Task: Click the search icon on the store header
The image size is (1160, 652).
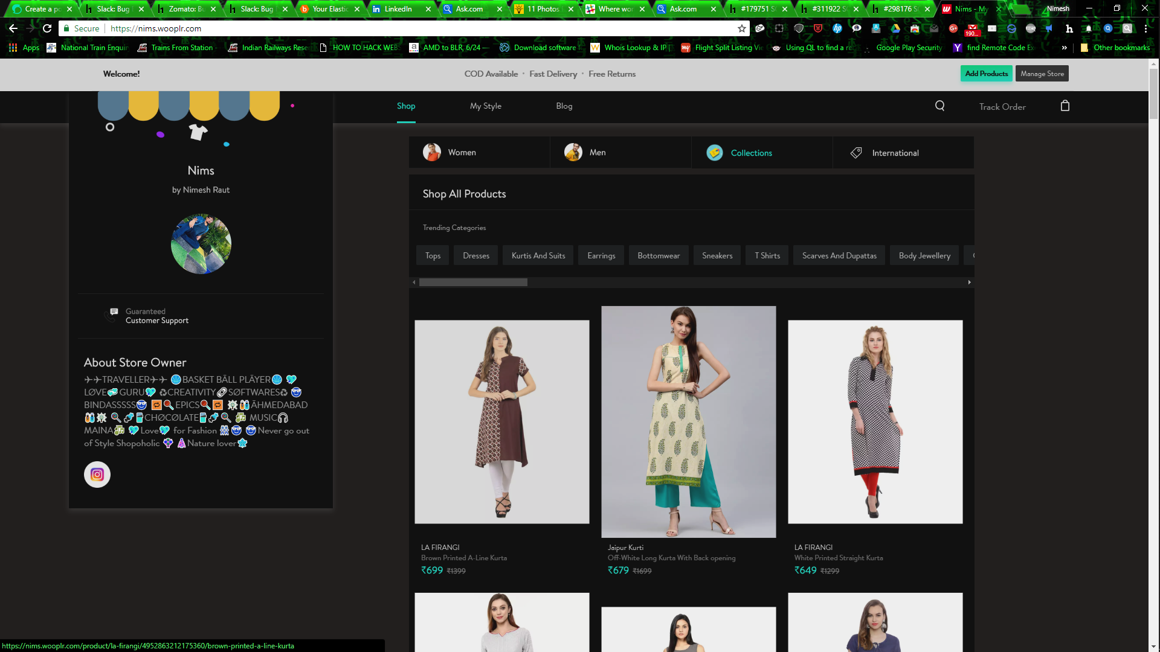Action: [939, 106]
